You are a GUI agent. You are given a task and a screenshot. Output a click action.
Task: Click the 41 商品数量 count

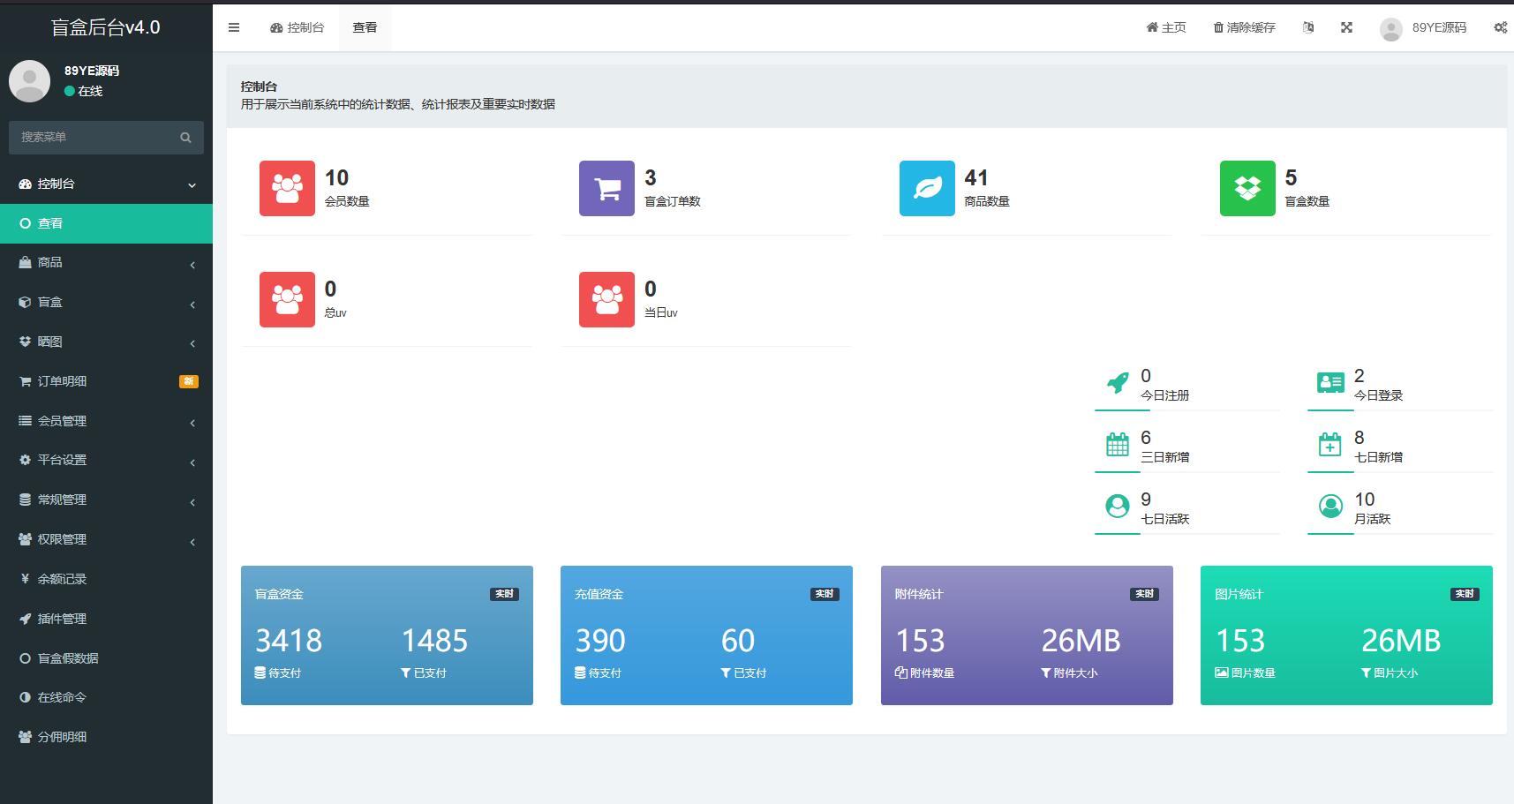pyautogui.click(x=976, y=177)
